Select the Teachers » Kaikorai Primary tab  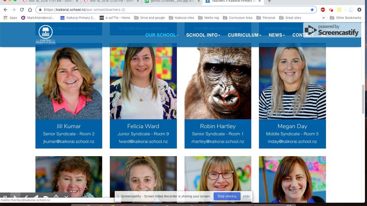(x=233, y=1)
